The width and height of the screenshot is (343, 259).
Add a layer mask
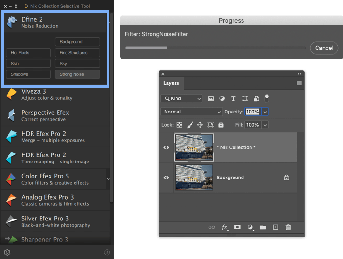237,227
